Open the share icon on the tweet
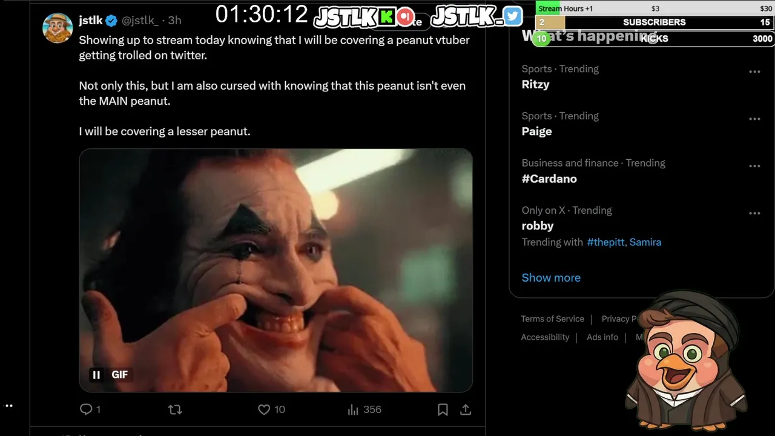Viewport: 775px width, 436px height. pyautogui.click(x=466, y=410)
